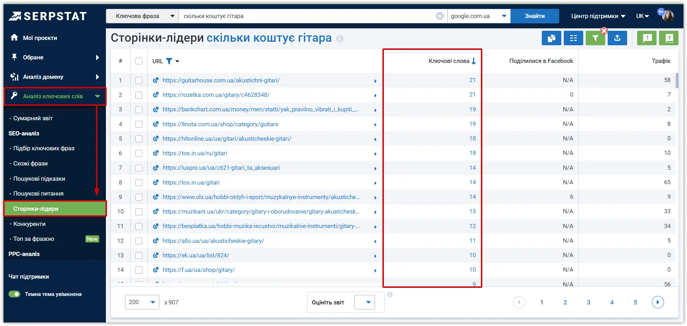Viewport: 687px width, 326px height.
Task: Open external link icon for allo.ua row
Action: [155, 241]
